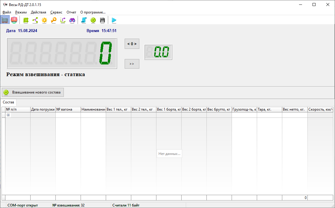Open the Файл menu

coord(7,12)
